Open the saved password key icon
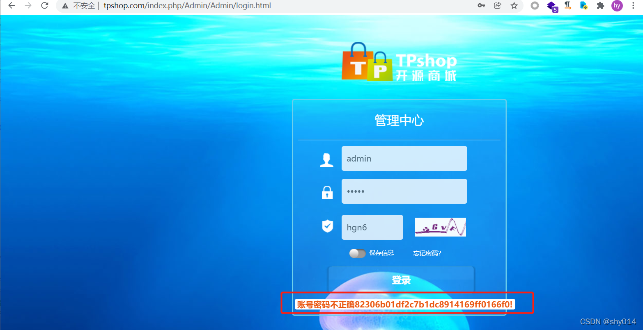Viewport: 643px width, 330px height. pyautogui.click(x=481, y=6)
